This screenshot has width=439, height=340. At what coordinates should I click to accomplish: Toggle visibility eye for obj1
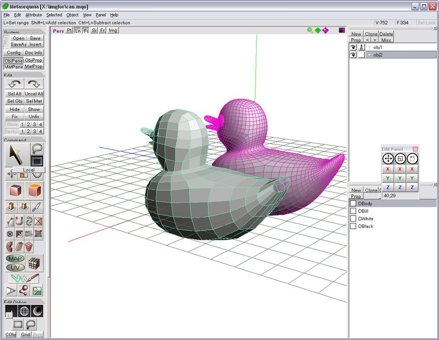point(353,48)
